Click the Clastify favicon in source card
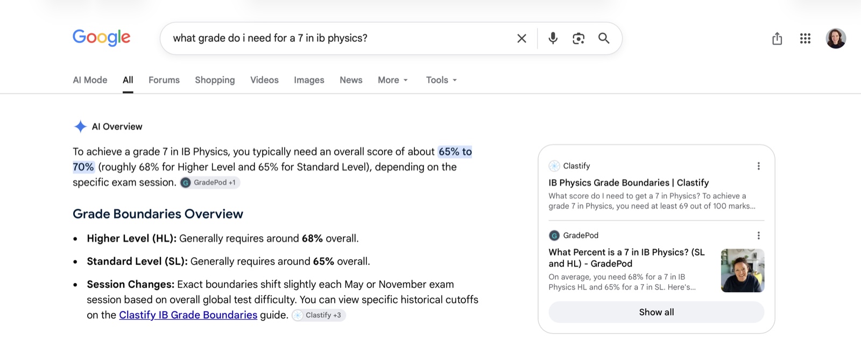This screenshot has height=339, width=861. (554, 166)
